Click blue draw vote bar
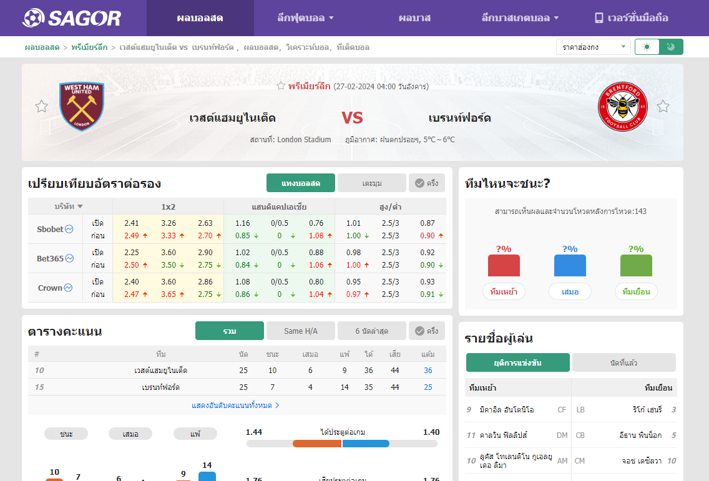Image resolution: width=709 pixels, height=481 pixels. point(570,265)
